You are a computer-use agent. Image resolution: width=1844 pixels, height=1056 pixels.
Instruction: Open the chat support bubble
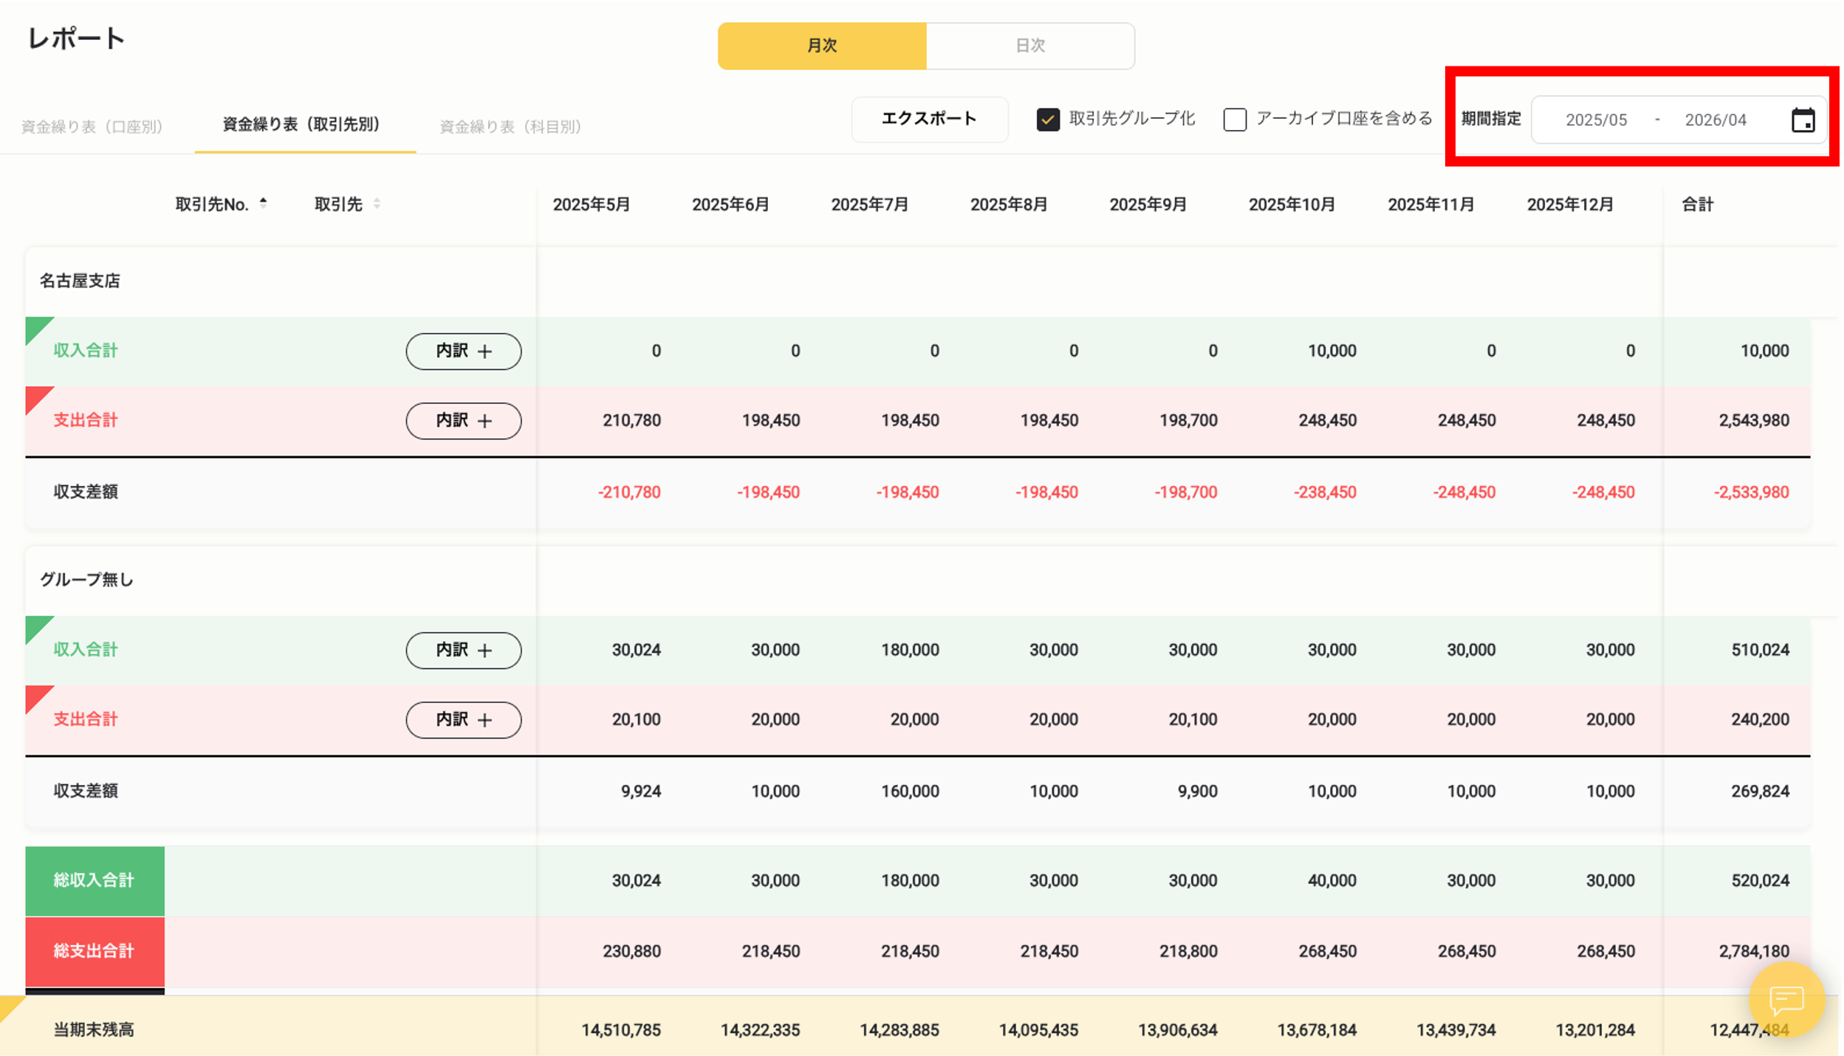(x=1786, y=1001)
